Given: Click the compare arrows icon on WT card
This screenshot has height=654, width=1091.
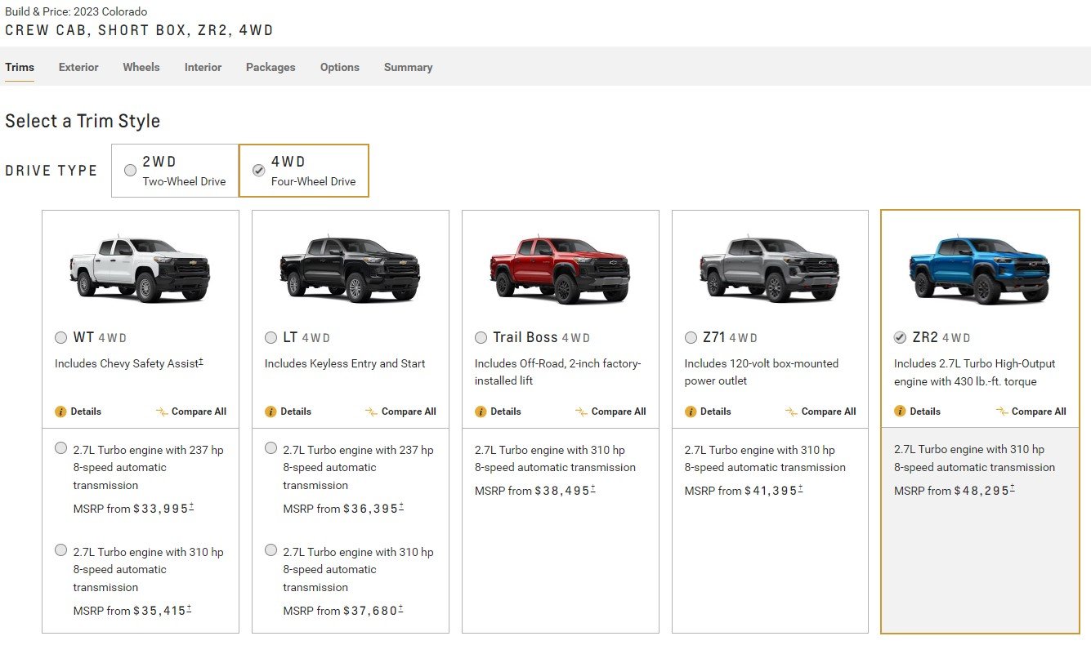Looking at the screenshot, I should tap(162, 412).
